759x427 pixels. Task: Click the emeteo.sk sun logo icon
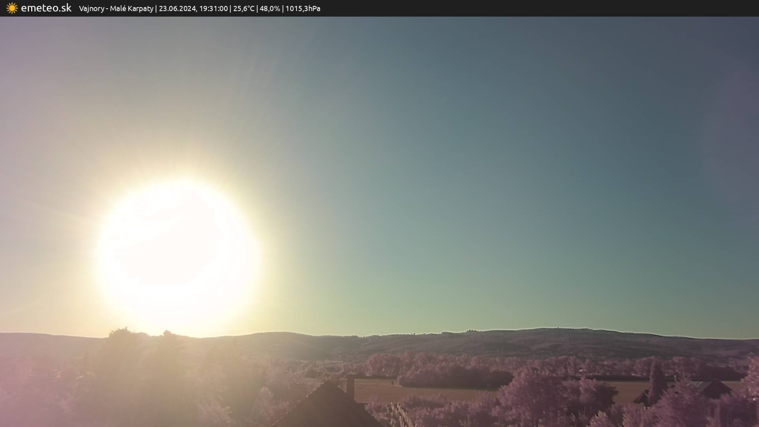pos(12,8)
